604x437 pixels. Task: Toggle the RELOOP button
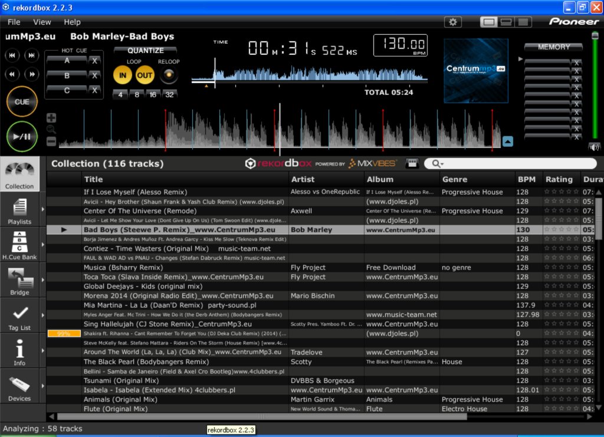pos(169,75)
